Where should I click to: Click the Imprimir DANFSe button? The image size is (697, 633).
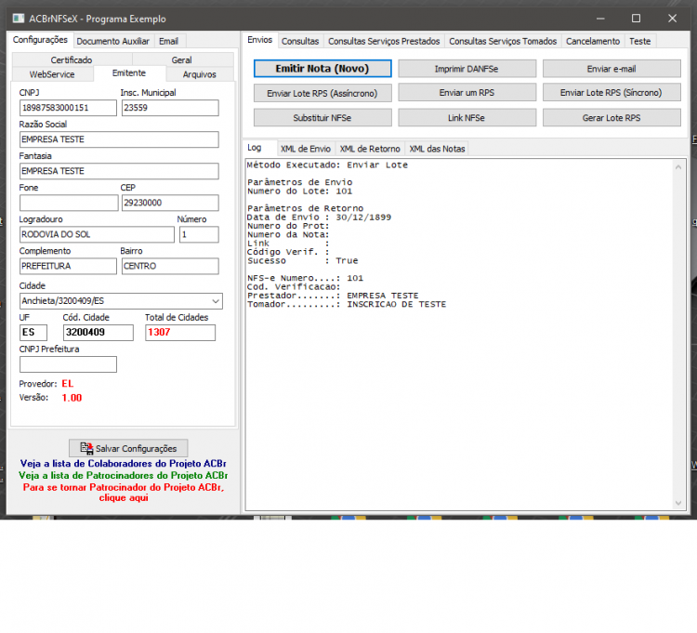tap(467, 69)
